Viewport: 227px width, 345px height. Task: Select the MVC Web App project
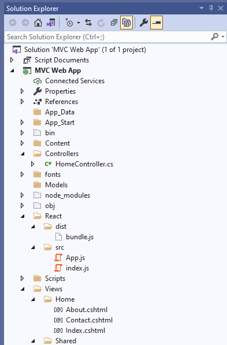[x=58, y=71]
